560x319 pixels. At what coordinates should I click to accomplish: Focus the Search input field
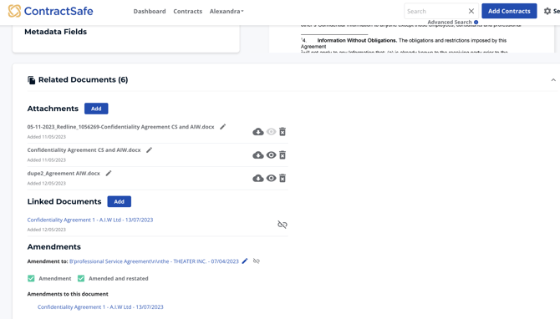pyautogui.click(x=435, y=11)
